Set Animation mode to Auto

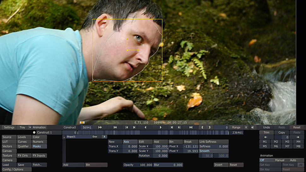click(x=293, y=160)
